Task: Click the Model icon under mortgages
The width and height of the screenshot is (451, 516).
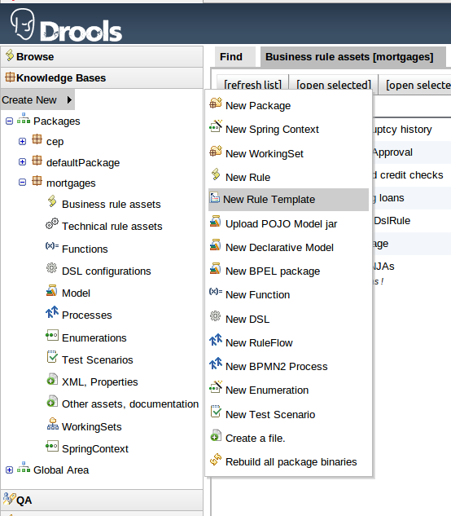Action: (x=51, y=290)
